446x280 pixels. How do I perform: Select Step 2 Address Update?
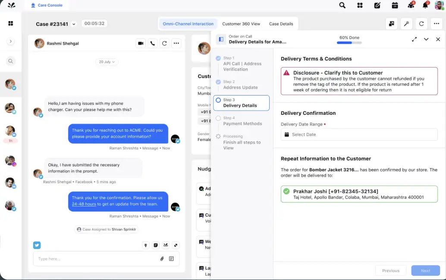click(242, 85)
